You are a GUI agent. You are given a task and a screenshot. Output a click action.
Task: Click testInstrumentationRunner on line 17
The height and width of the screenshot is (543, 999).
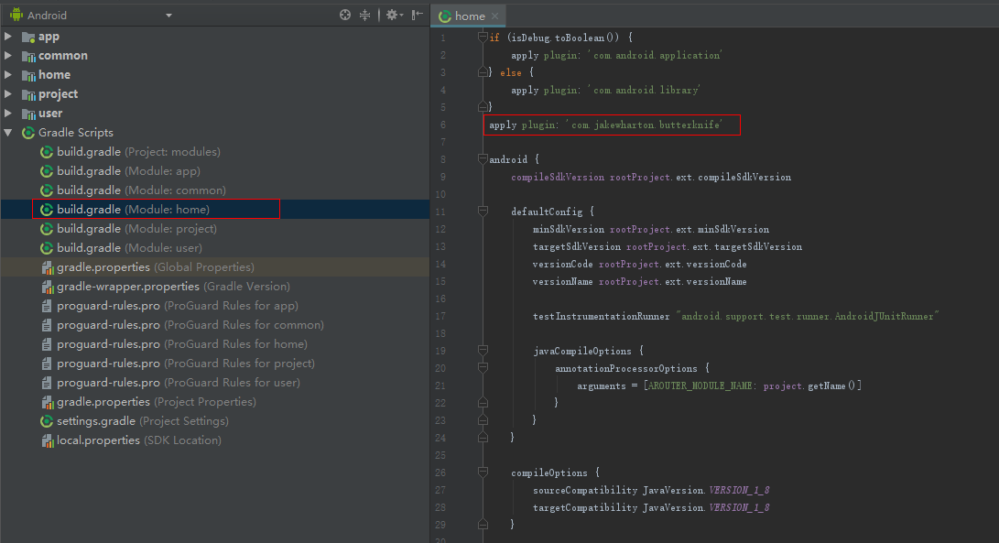click(x=602, y=316)
